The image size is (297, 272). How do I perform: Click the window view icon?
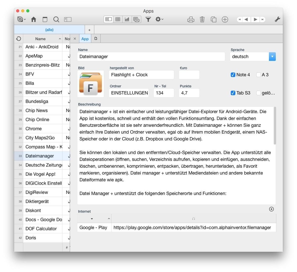tap(45, 19)
